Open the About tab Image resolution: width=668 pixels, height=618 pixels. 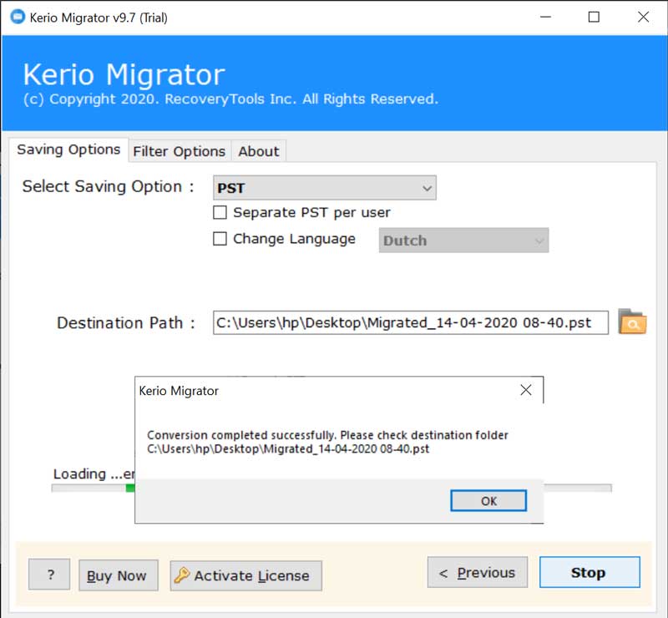pos(259,151)
